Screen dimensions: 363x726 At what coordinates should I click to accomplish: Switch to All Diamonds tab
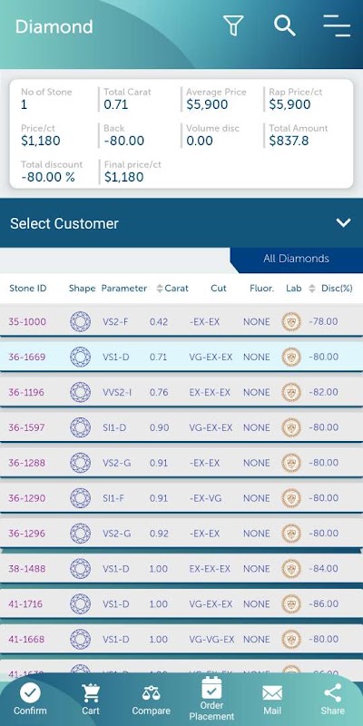coord(297,259)
